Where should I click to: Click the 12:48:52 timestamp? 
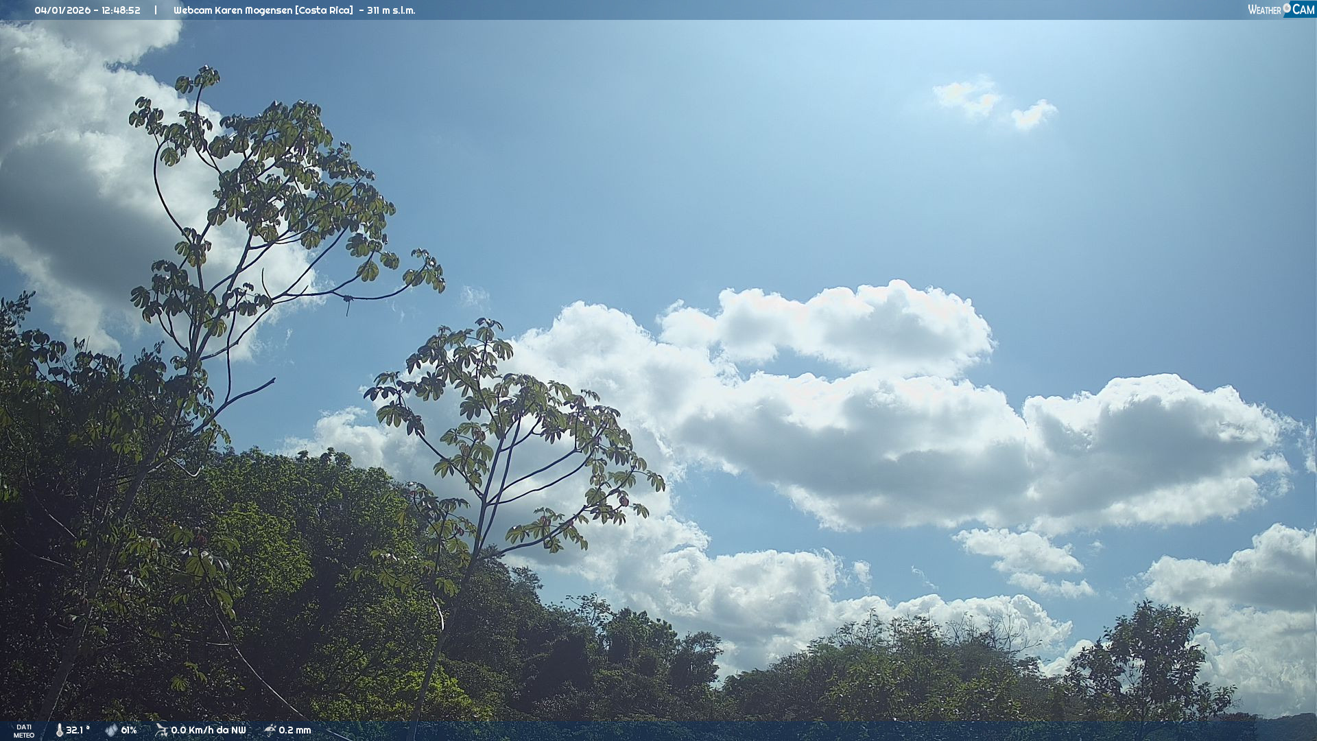click(x=119, y=10)
